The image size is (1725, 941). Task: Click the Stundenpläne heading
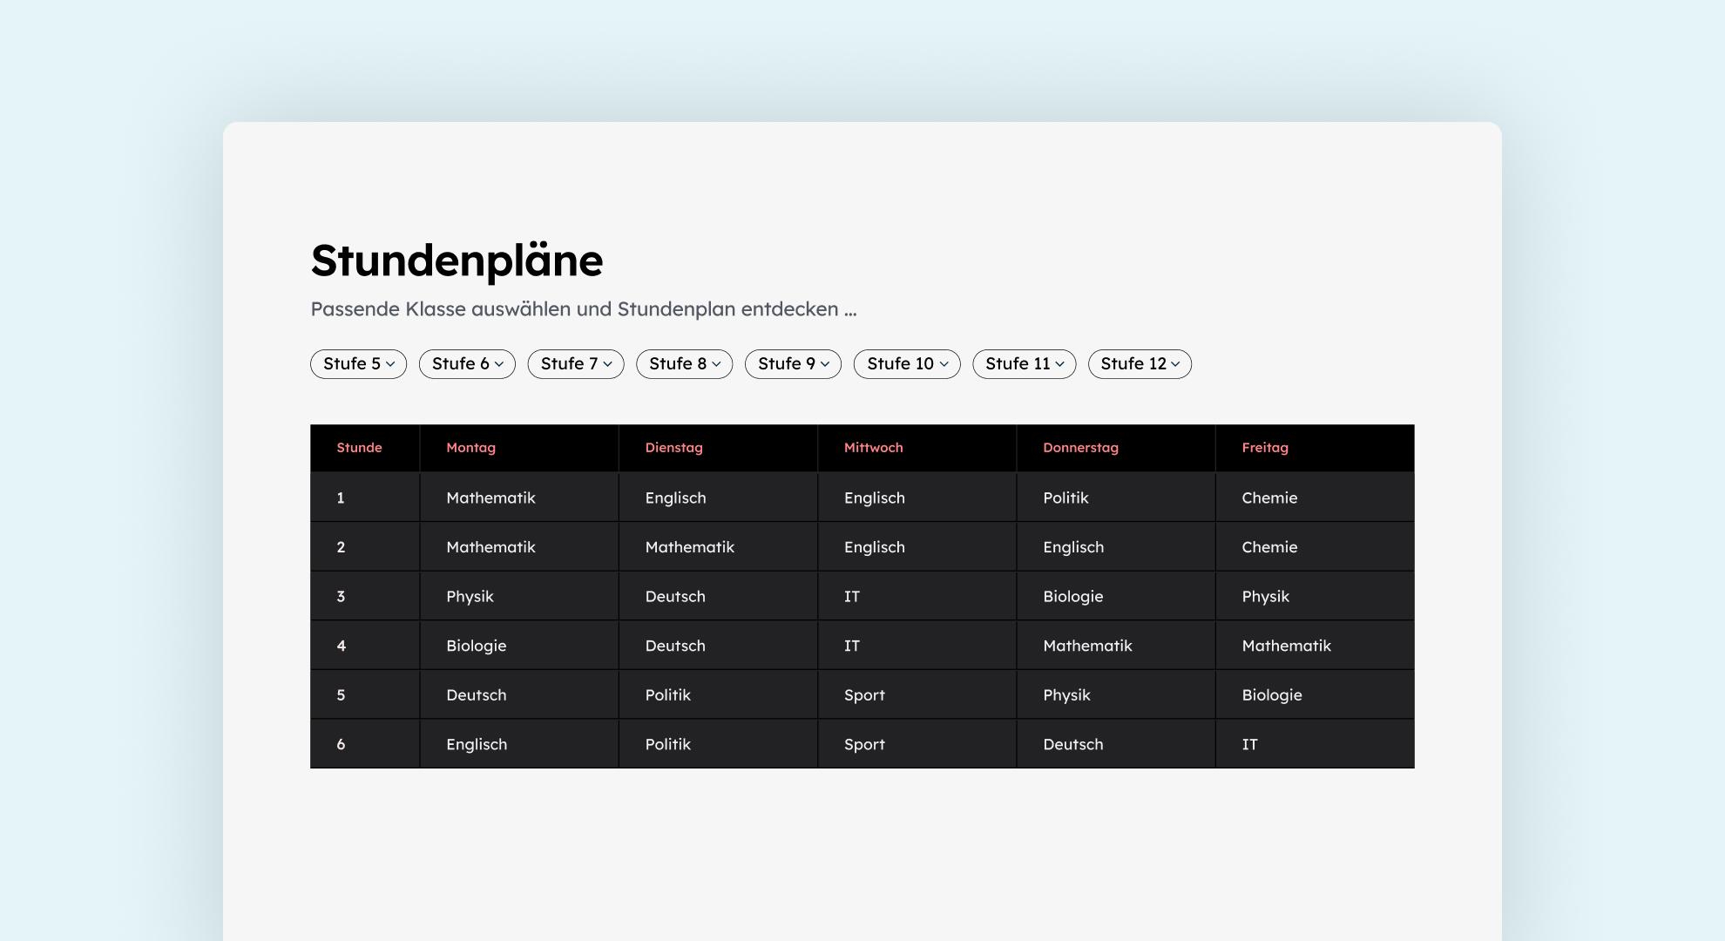tap(457, 261)
